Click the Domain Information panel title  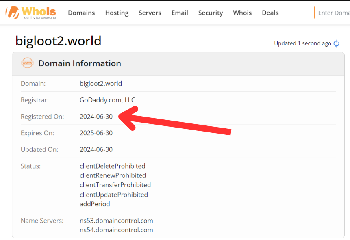click(80, 63)
